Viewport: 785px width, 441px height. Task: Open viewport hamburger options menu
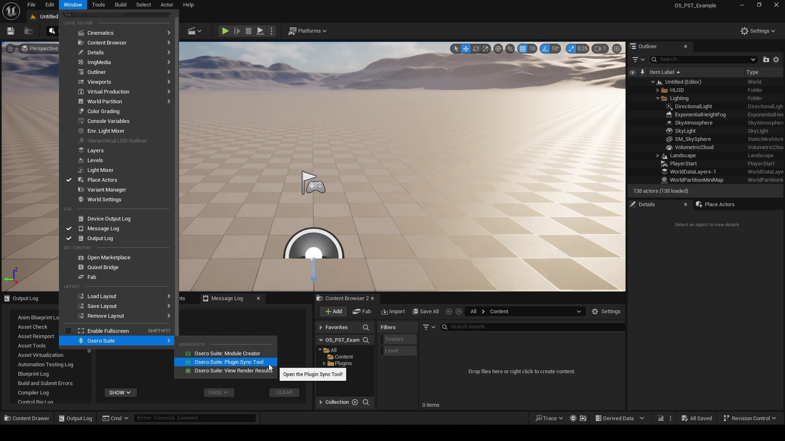10,49
